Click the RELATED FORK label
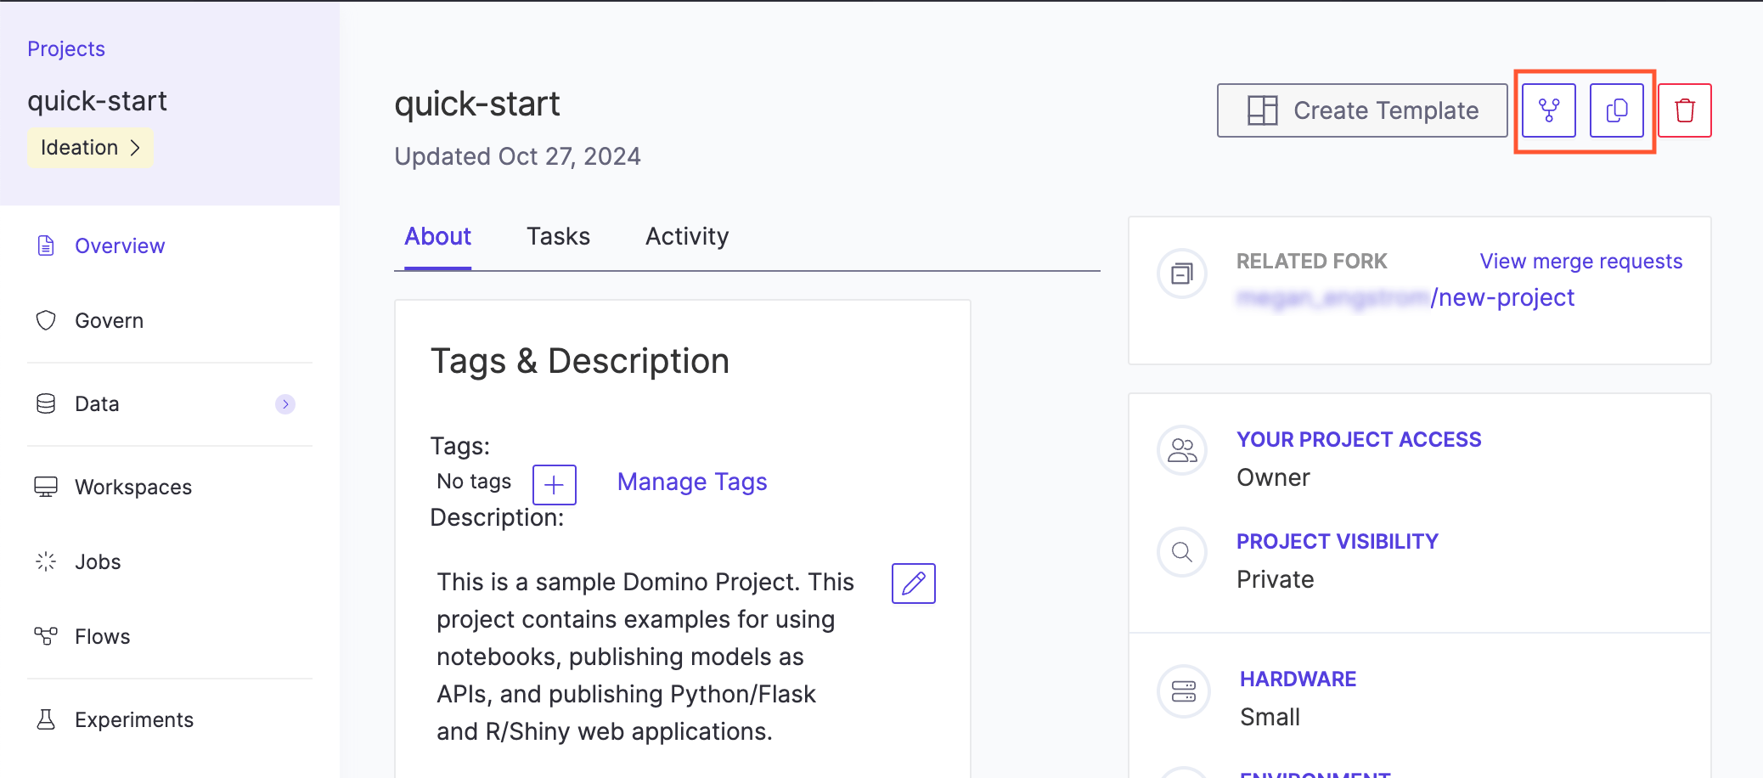This screenshot has width=1763, height=778. pyautogui.click(x=1311, y=261)
